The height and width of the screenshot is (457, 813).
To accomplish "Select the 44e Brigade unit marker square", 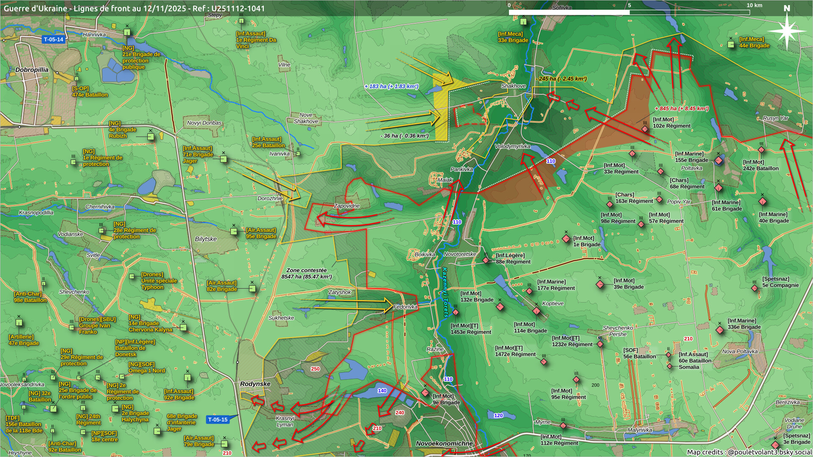I will point(731,44).
